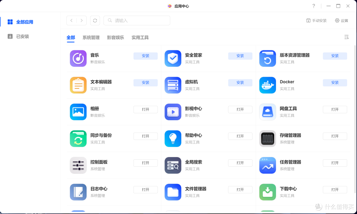Open 控制面板

coord(145,163)
